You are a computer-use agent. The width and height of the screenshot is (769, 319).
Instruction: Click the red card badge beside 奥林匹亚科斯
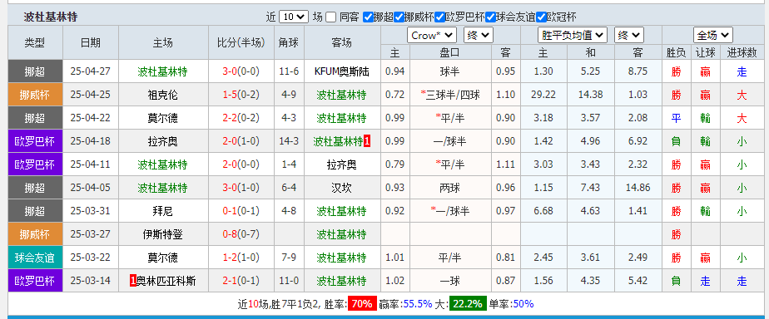coord(132,281)
